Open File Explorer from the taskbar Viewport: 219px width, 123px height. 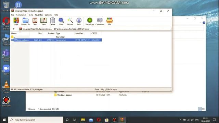[83, 120]
